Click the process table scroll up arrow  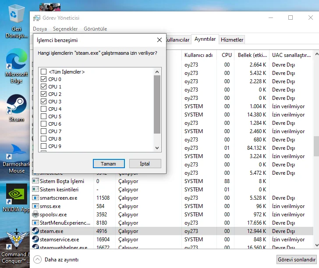click(316, 54)
